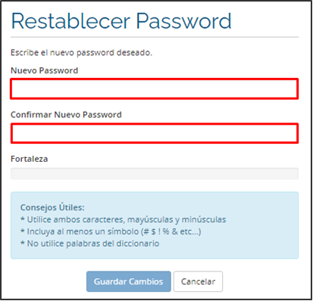Click the word Restablecer in the title
Viewport: 313px width, 301px height.
(70, 21)
